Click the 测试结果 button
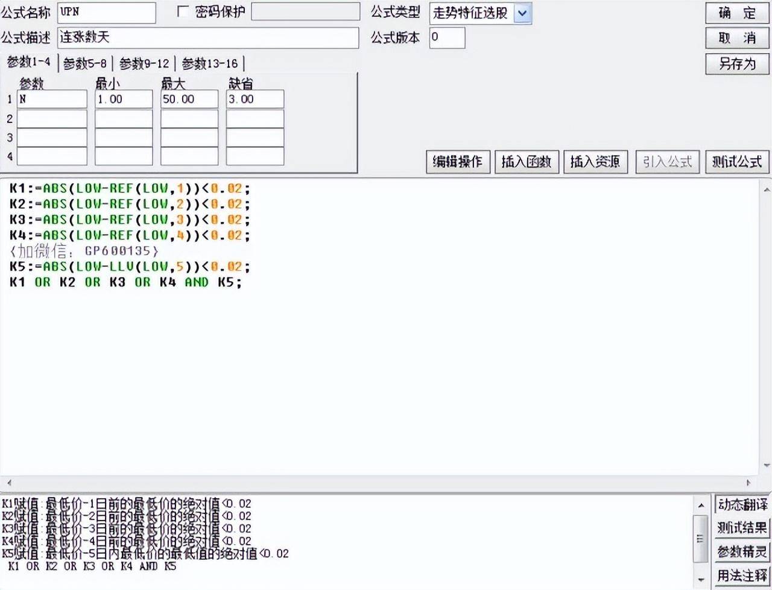772x590 pixels. coord(742,528)
